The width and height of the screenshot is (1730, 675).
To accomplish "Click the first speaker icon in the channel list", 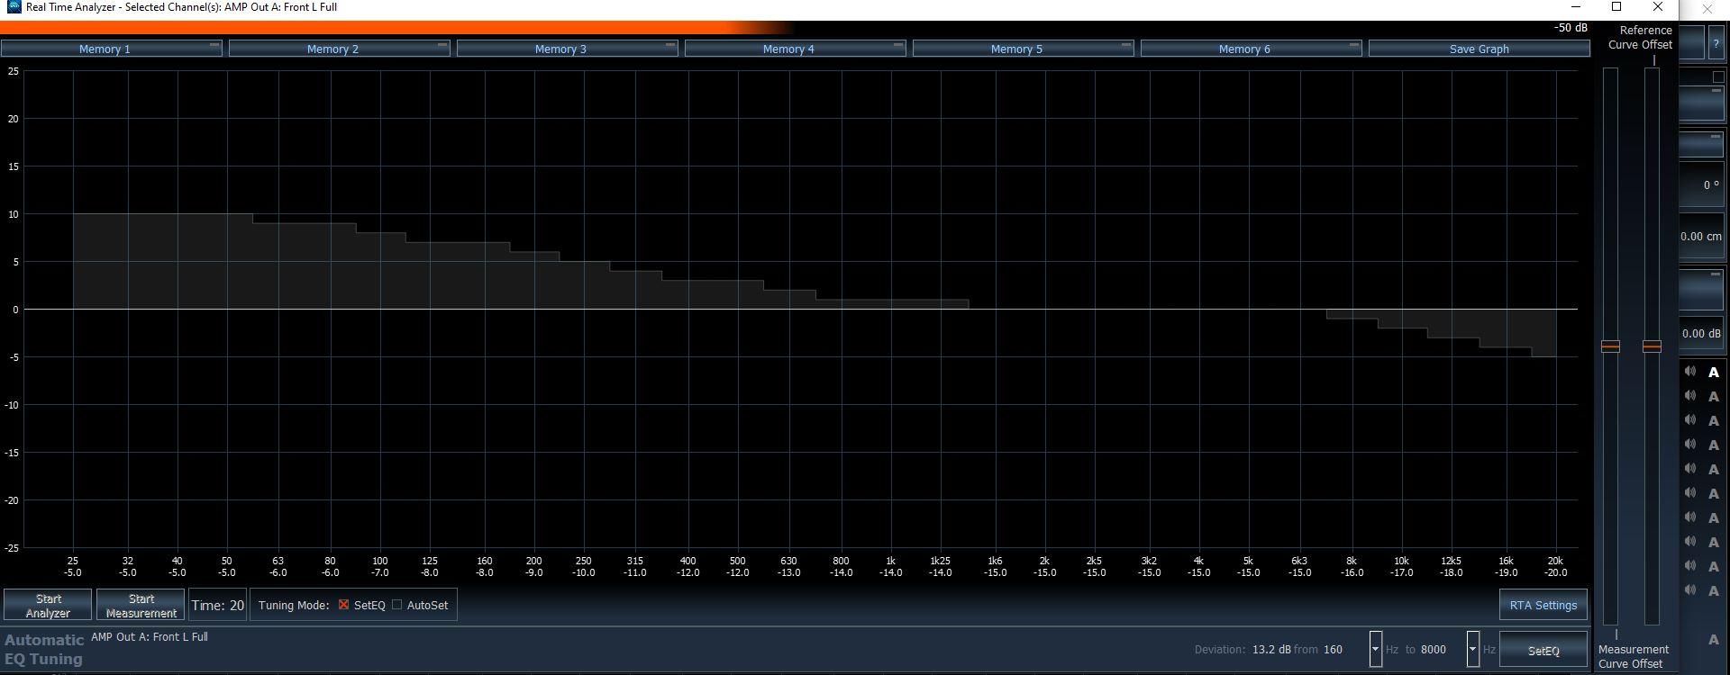I will tap(1690, 372).
